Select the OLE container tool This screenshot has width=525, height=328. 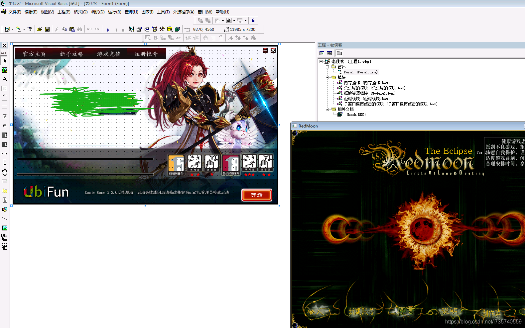point(5,247)
